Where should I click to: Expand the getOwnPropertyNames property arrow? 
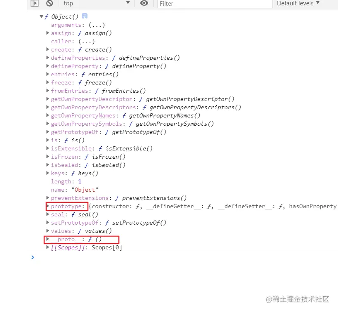coord(47,115)
